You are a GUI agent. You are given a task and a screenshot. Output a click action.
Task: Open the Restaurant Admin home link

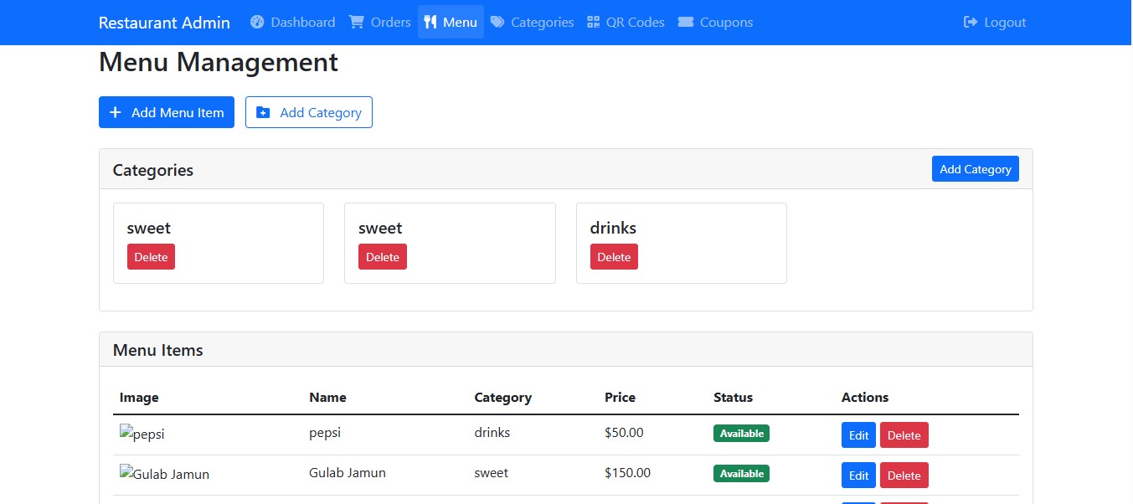tap(164, 23)
